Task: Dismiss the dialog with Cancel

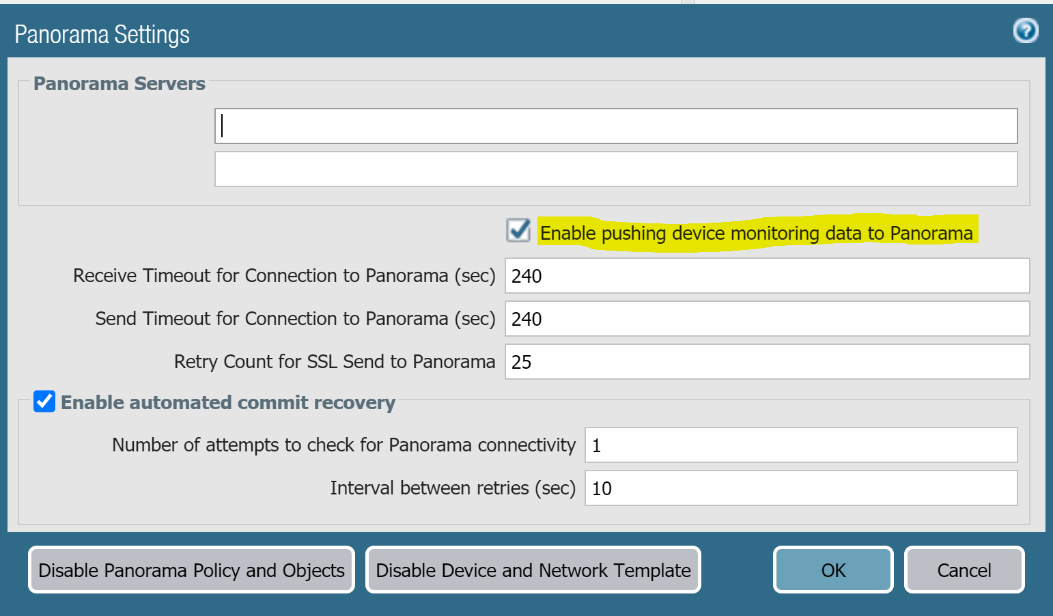Action: (x=964, y=570)
